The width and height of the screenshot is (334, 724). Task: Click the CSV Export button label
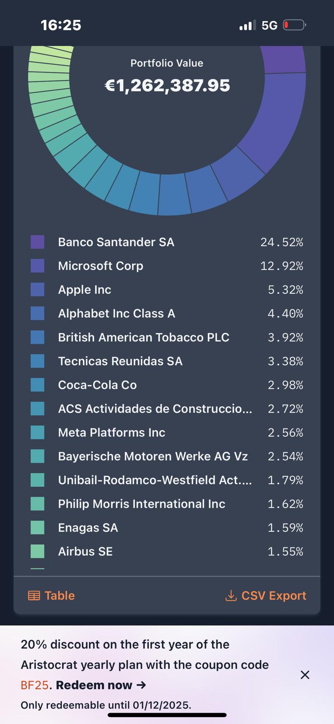tap(273, 595)
